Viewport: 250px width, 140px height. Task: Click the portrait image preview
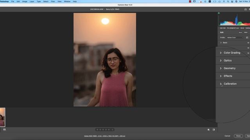(x=105, y=59)
